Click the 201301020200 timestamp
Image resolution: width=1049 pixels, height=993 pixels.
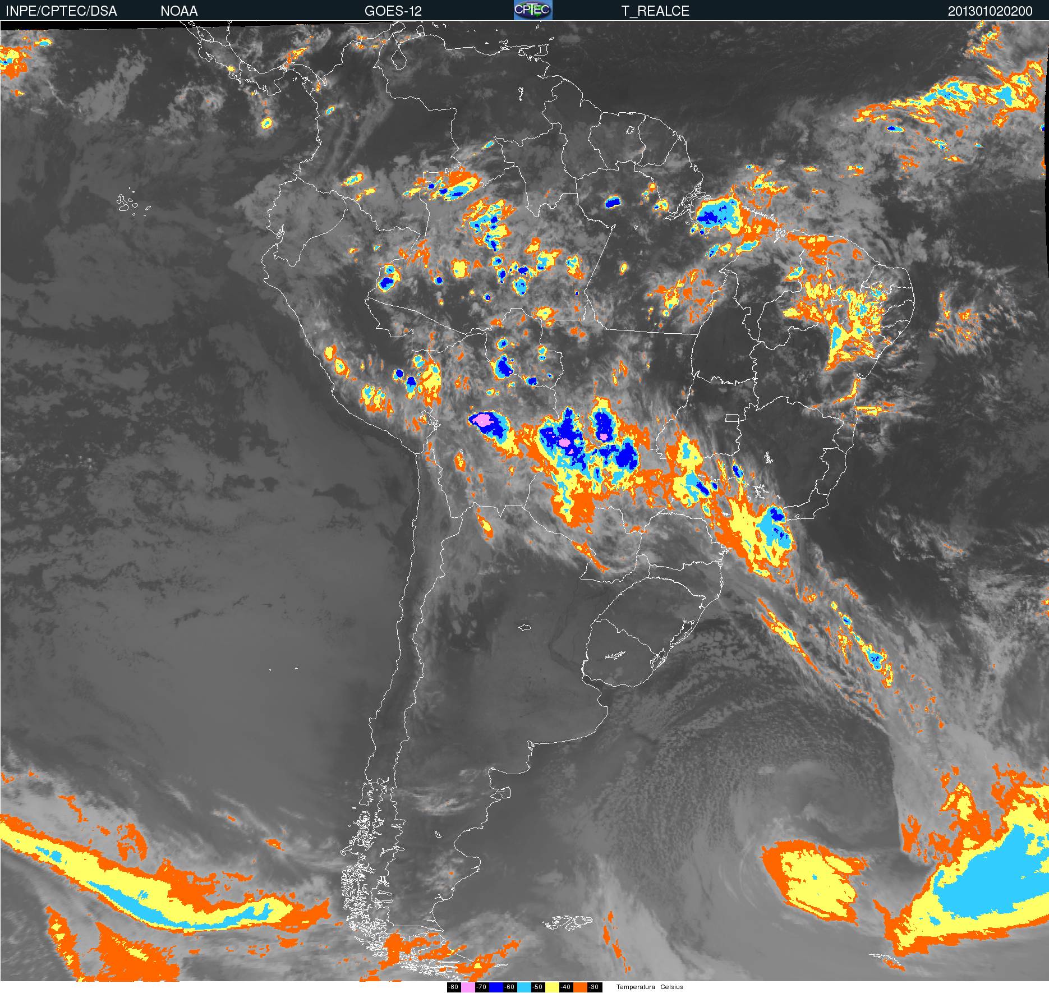click(x=990, y=11)
